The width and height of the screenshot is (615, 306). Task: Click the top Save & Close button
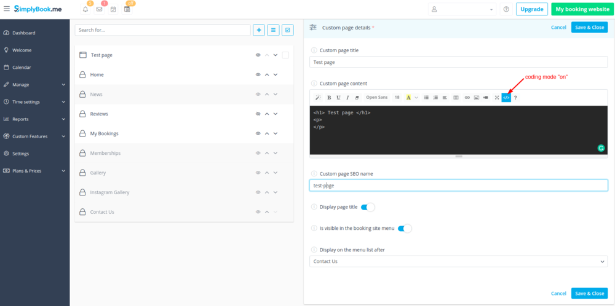coord(589,27)
